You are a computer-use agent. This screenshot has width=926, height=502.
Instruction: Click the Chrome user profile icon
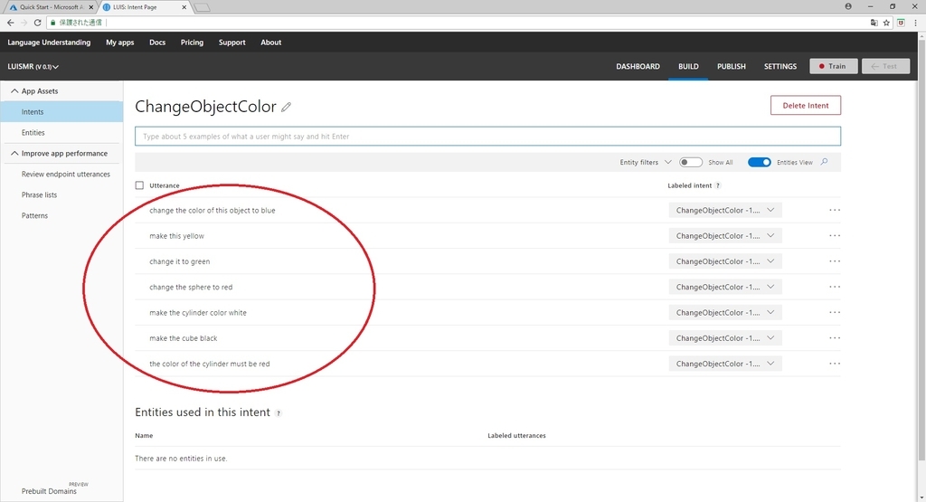click(x=848, y=6)
